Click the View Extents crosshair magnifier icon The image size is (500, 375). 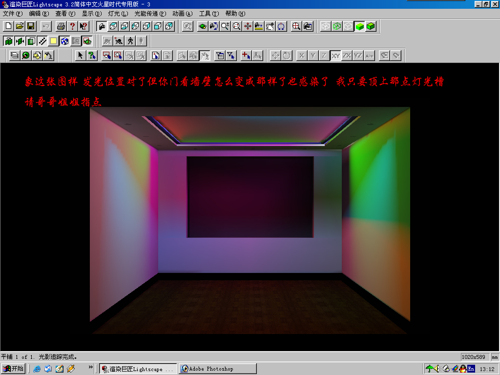coord(296,26)
